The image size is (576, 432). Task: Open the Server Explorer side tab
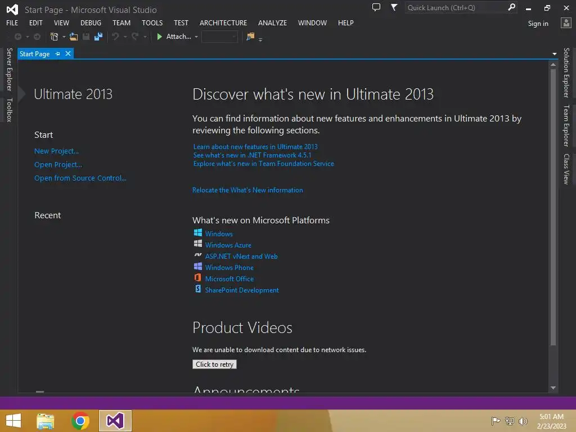tap(9, 69)
